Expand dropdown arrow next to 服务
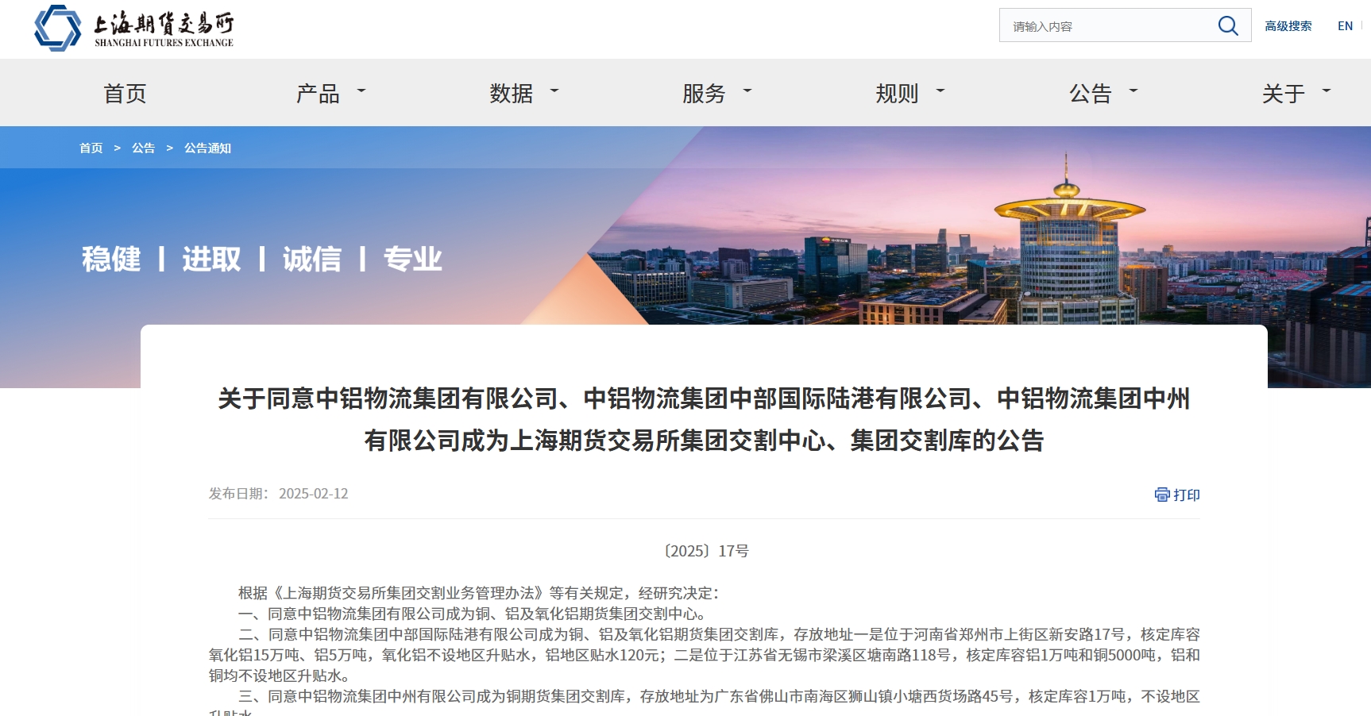 (747, 91)
